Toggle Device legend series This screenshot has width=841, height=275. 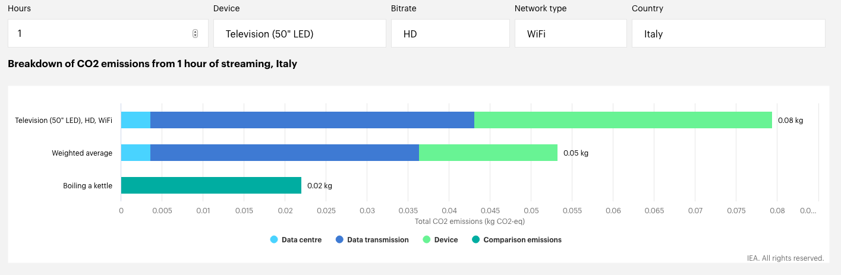click(440, 240)
